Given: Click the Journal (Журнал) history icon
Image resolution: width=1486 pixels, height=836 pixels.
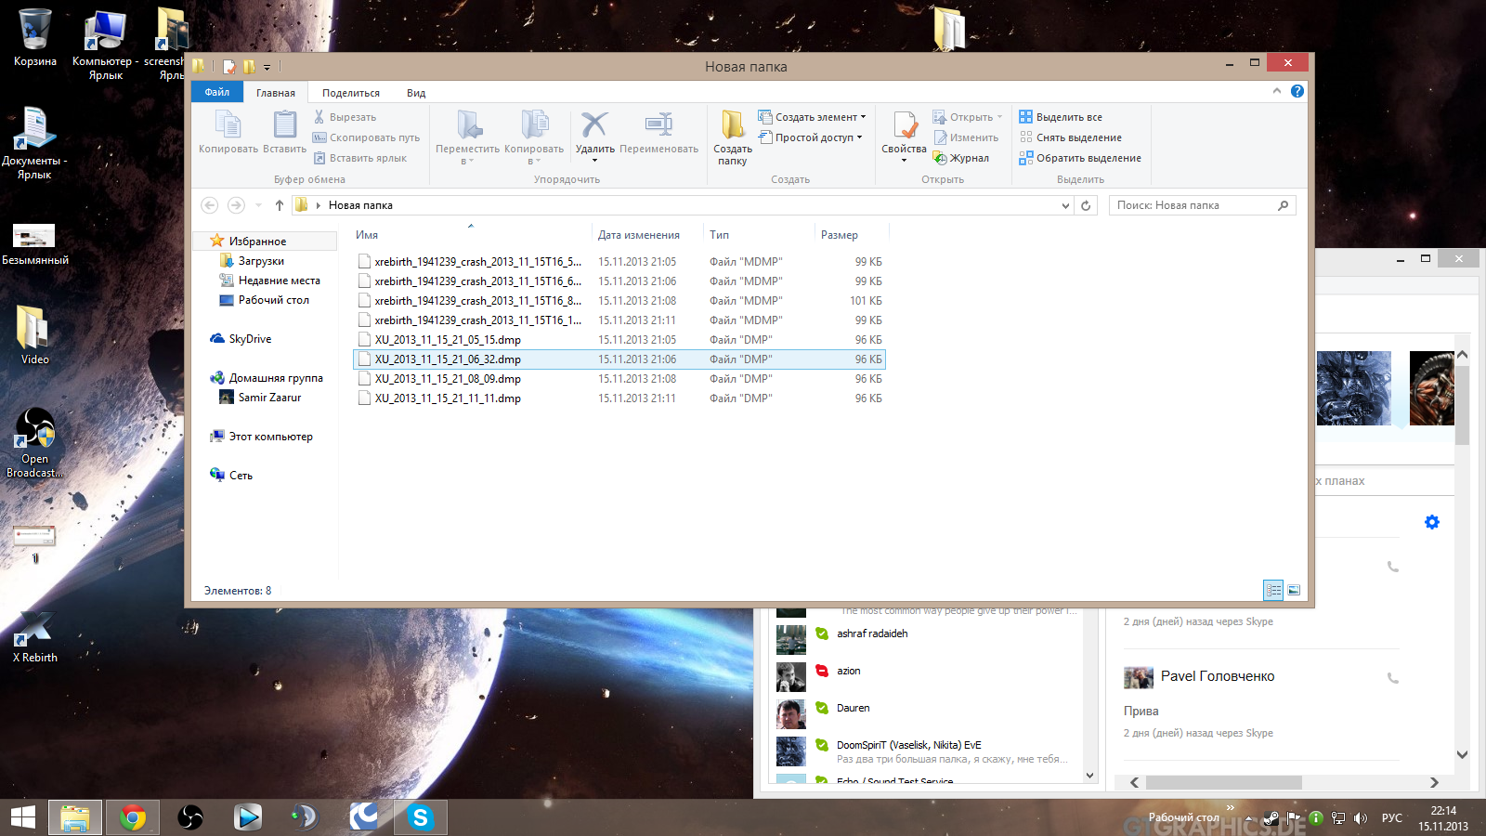Looking at the screenshot, I should tap(940, 158).
